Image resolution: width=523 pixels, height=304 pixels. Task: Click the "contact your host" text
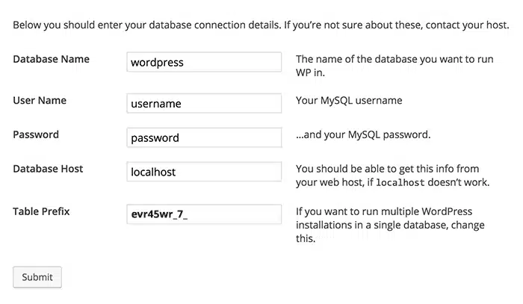pos(465,25)
